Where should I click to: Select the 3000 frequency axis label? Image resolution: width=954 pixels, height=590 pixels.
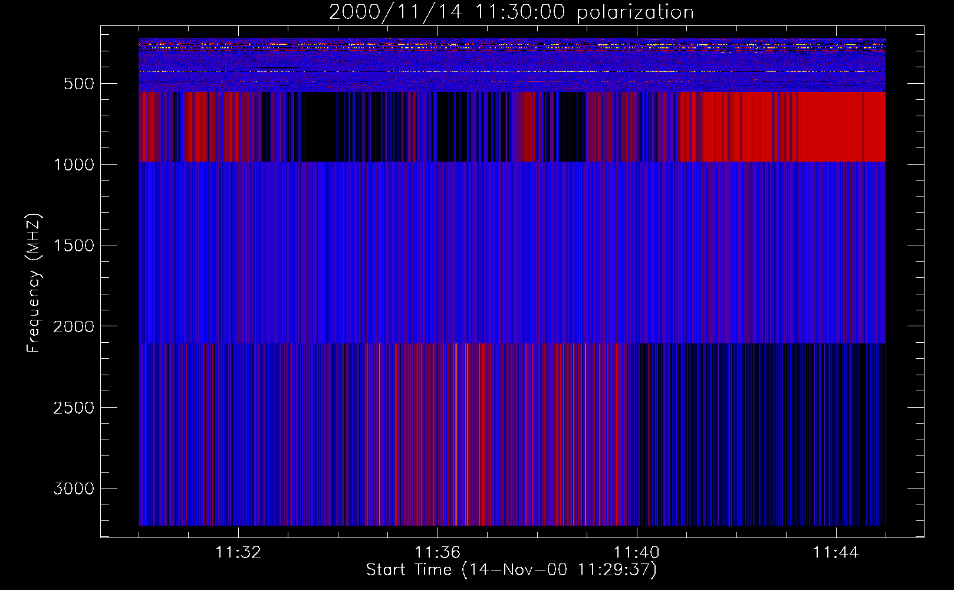[74, 489]
